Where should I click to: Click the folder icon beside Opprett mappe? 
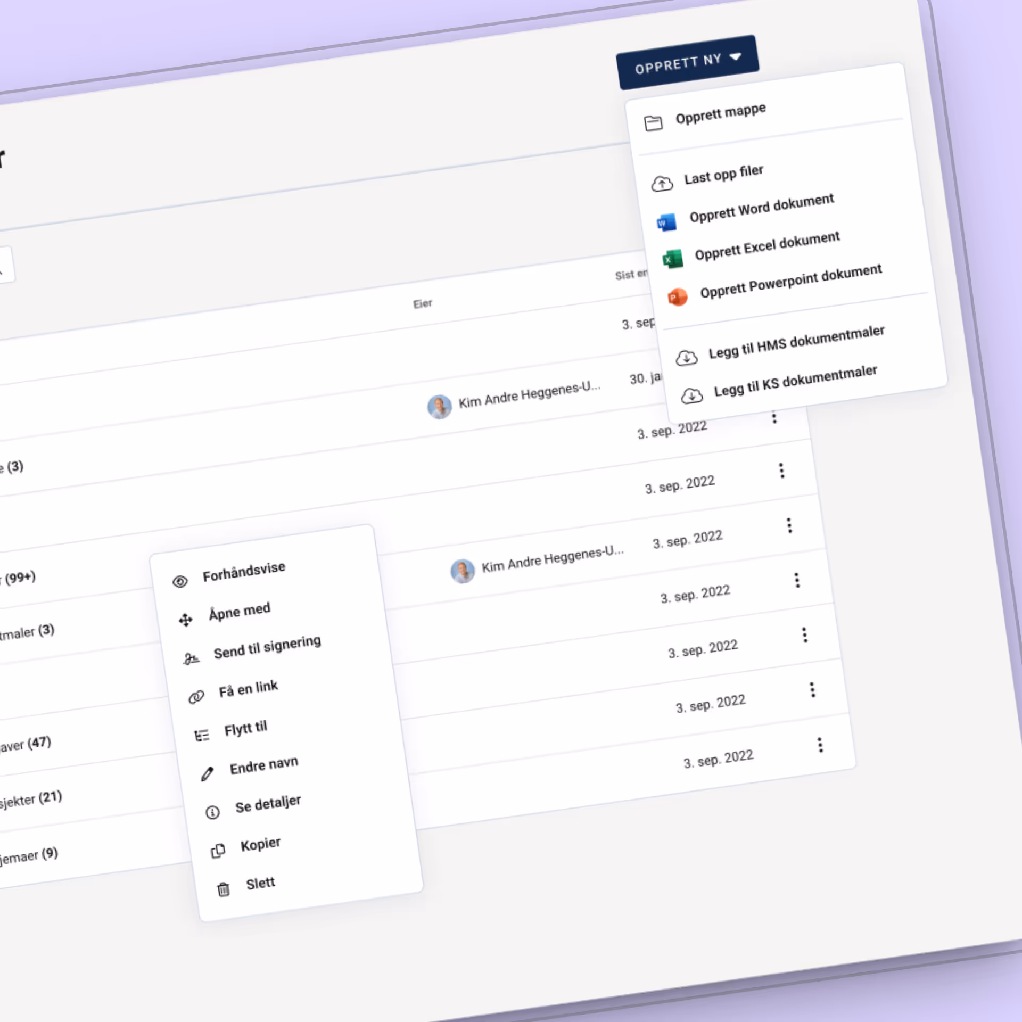(653, 123)
